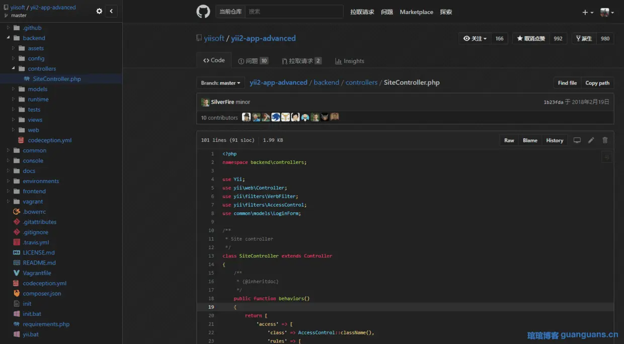Select line number 19
Image resolution: width=624 pixels, height=344 pixels.
(x=211, y=307)
